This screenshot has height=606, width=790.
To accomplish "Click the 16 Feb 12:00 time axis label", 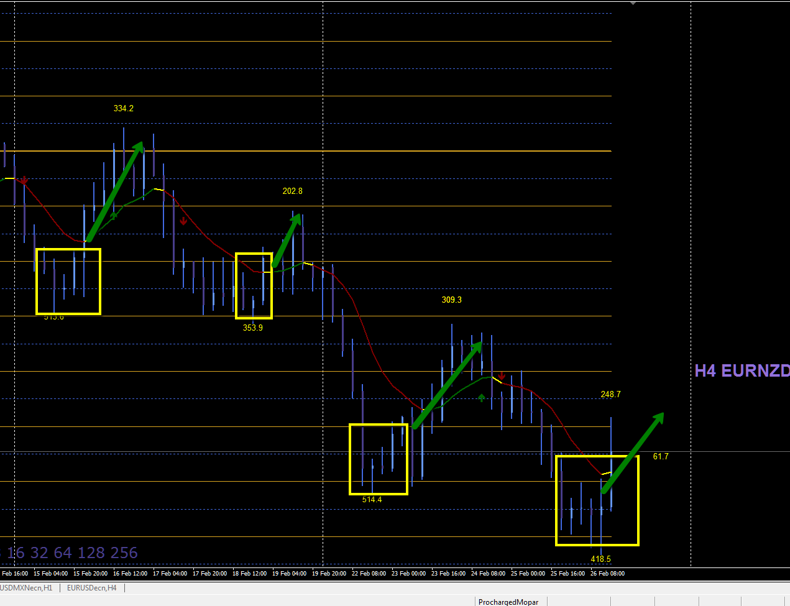I will 131,573.
